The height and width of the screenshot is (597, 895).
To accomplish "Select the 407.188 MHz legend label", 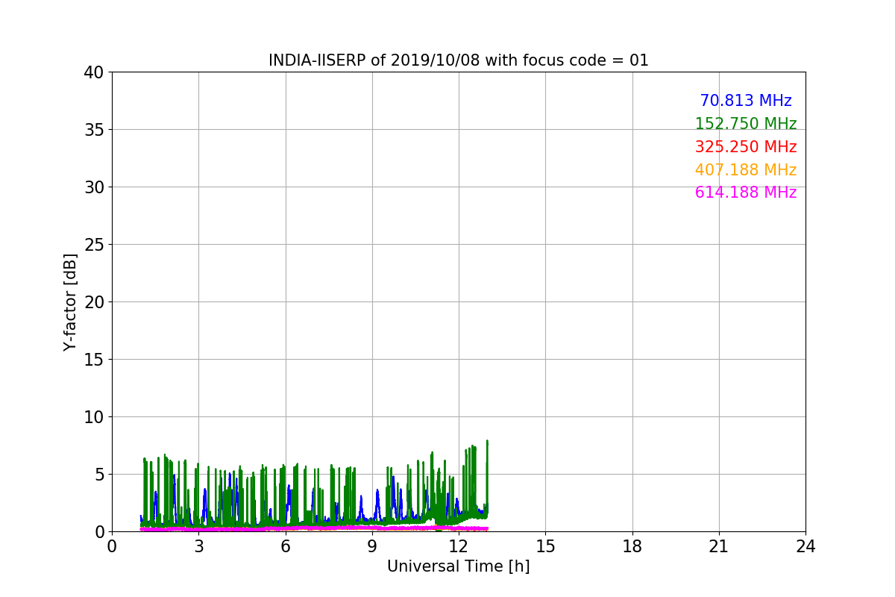I will point(746,170).
